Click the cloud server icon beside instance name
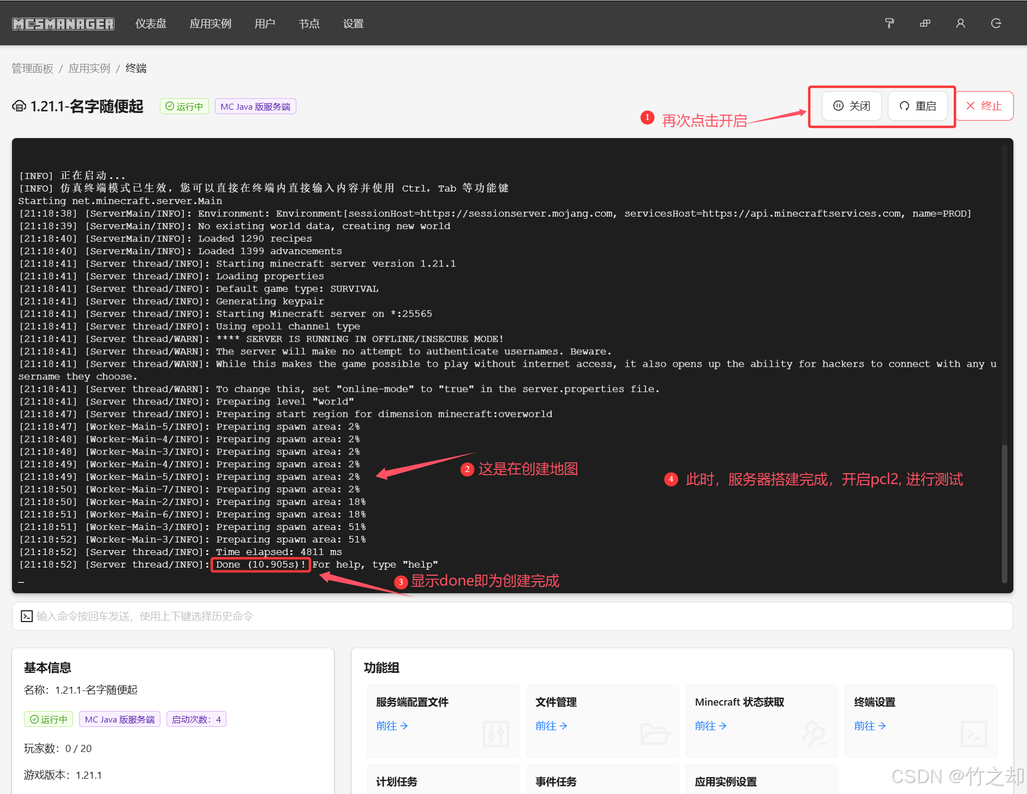 19,106
